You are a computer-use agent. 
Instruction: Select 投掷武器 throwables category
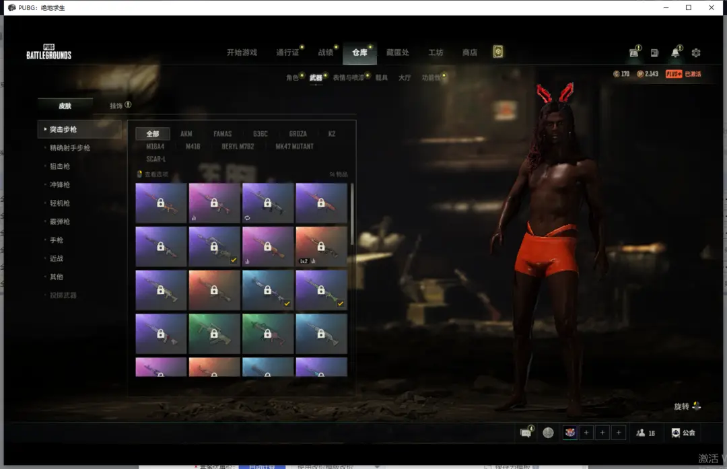click(63, 295)
